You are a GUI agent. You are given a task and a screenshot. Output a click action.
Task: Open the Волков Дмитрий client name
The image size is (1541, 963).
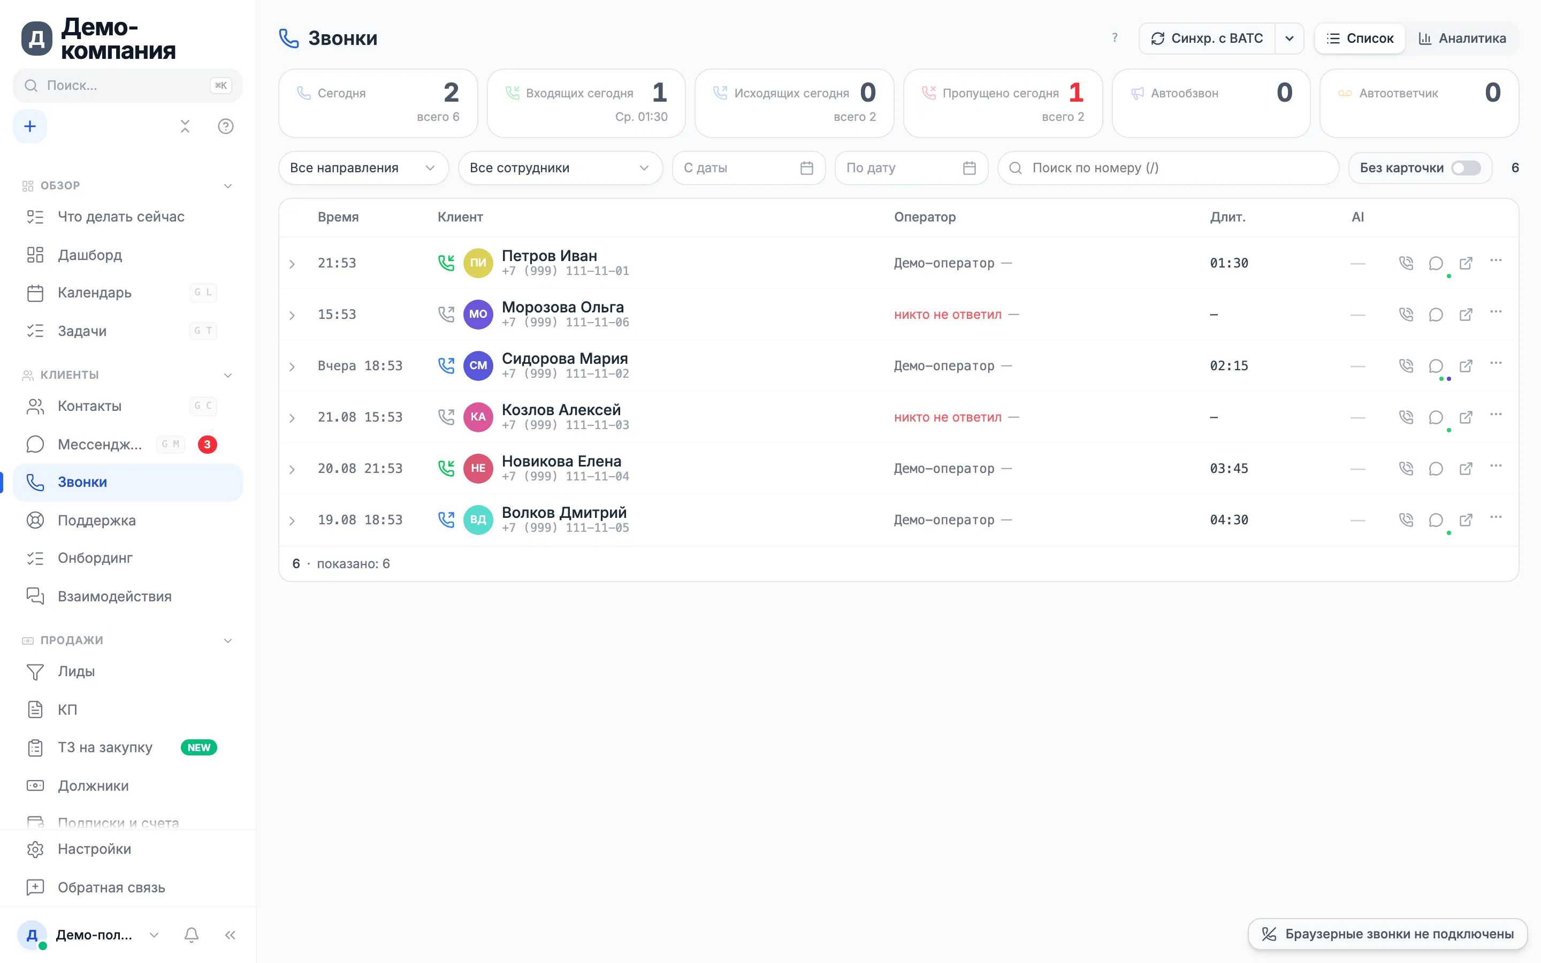coord(564,513)
